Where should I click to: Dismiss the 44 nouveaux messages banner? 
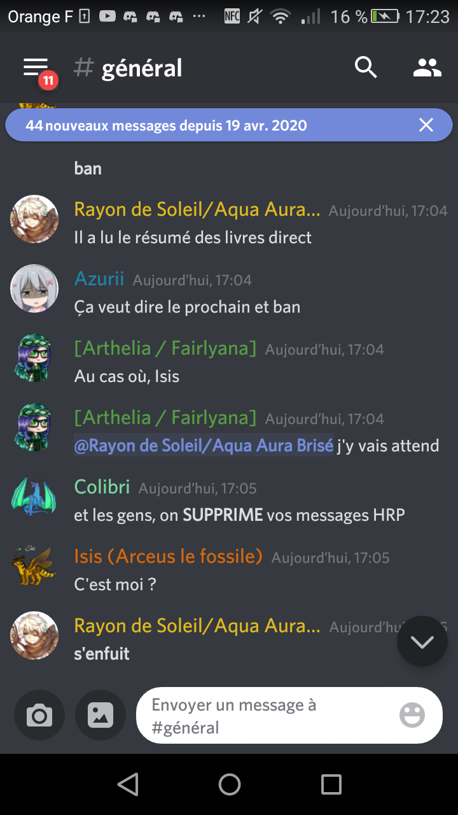(426, 125)
